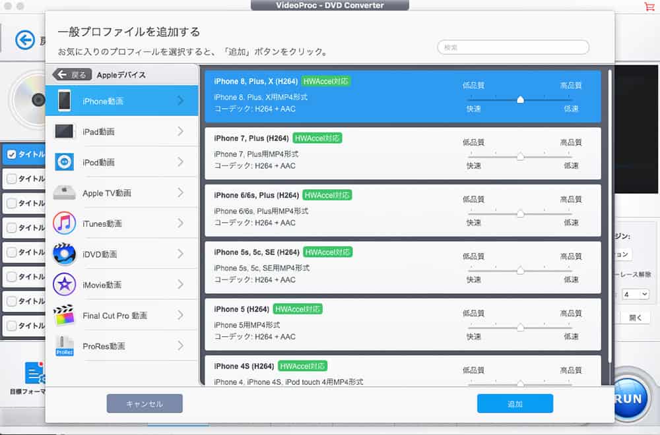Select the iPhone 6/6s, Plus (H264) profile
Viewport: 660px width, 435px height.
[x=403, y=210]
